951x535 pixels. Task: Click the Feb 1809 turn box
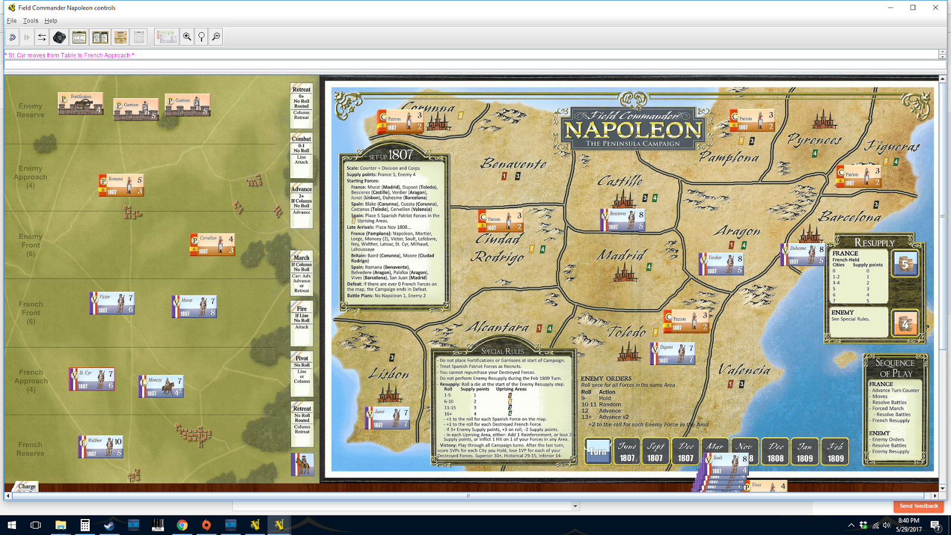[835, 452]
